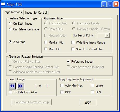
Task: Click the Align TSR title bar icon
Action: tap(3, 4)
